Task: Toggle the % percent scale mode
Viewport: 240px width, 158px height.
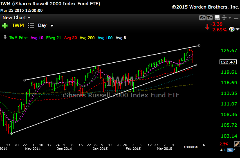Action: click(x=230, y=150)
